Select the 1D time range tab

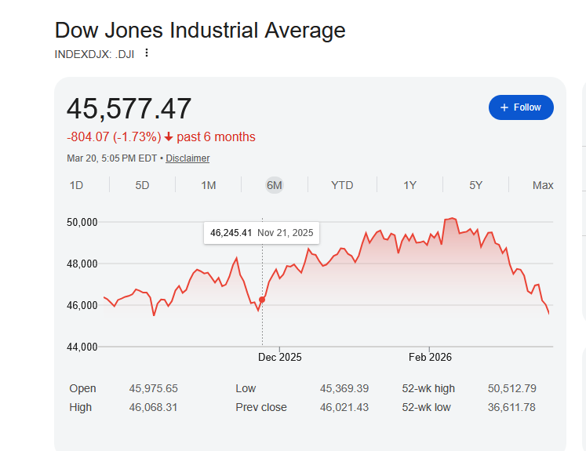point(76,185)
